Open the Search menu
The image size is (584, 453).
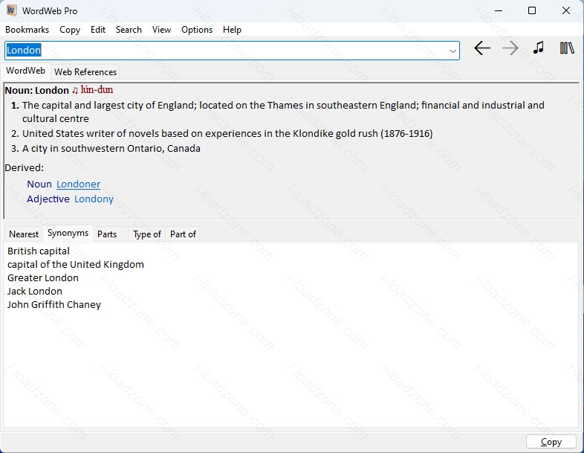(129, 30)
